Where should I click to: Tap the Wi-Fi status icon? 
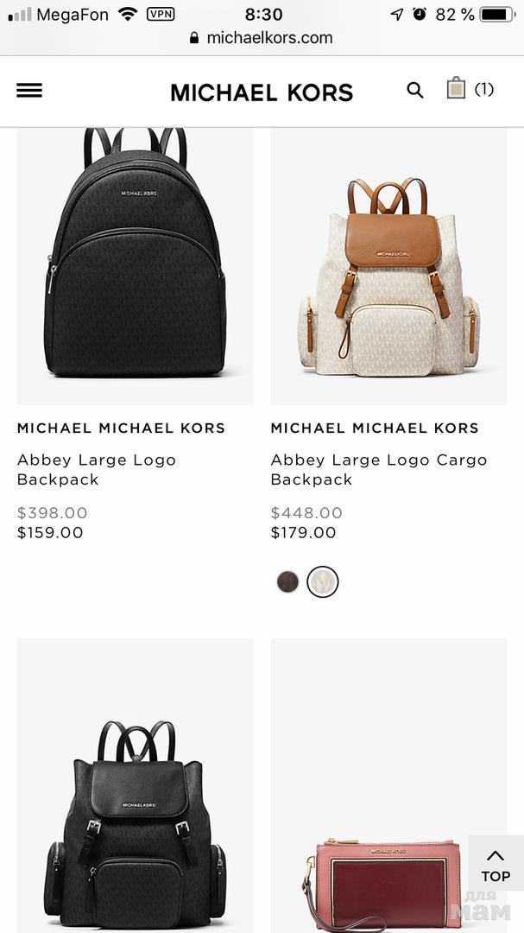(128, 14)
